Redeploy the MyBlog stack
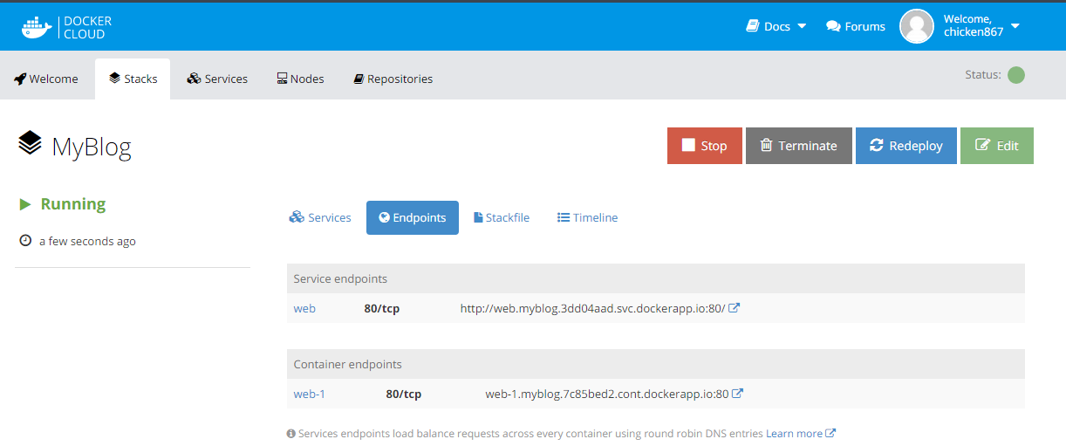1066x446 pixels. tap(905, 146)
